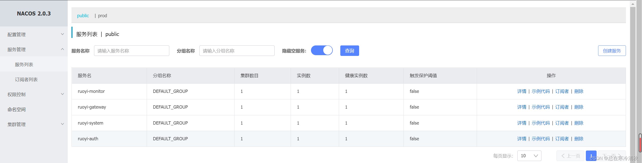This screenshot has height=163, width=642.
Task: Click the NACOS 2.0.3 logo title
Action: (34, 13)
